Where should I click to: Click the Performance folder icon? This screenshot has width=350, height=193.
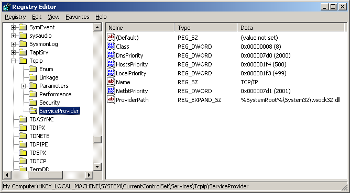pos(33,94)
